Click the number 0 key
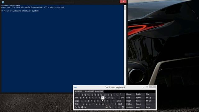Viewport: 199px width, 112px height. point(111,95)
